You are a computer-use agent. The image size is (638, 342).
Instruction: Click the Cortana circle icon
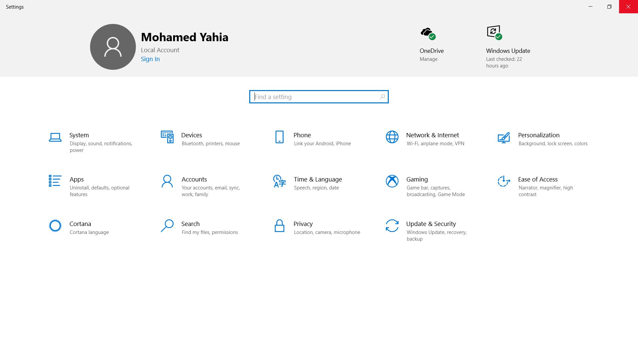click(x=55, y=226)
